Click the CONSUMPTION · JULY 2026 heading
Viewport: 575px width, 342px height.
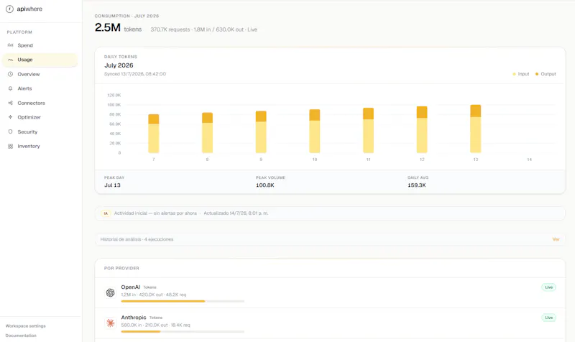click(127, 16)
